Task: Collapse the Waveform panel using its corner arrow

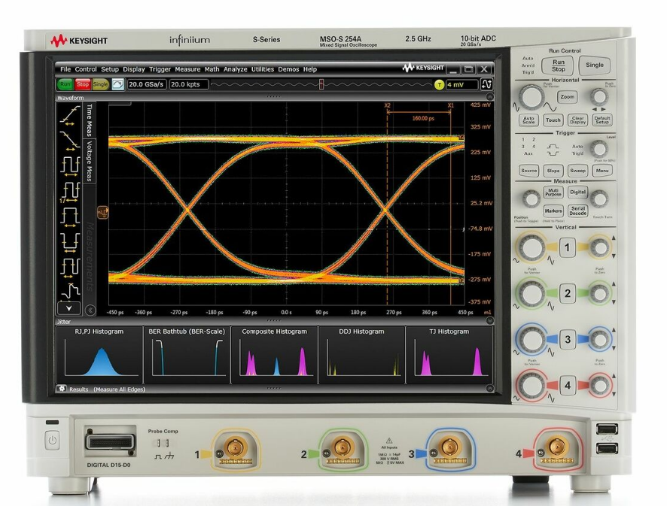Action: (490, 98)
